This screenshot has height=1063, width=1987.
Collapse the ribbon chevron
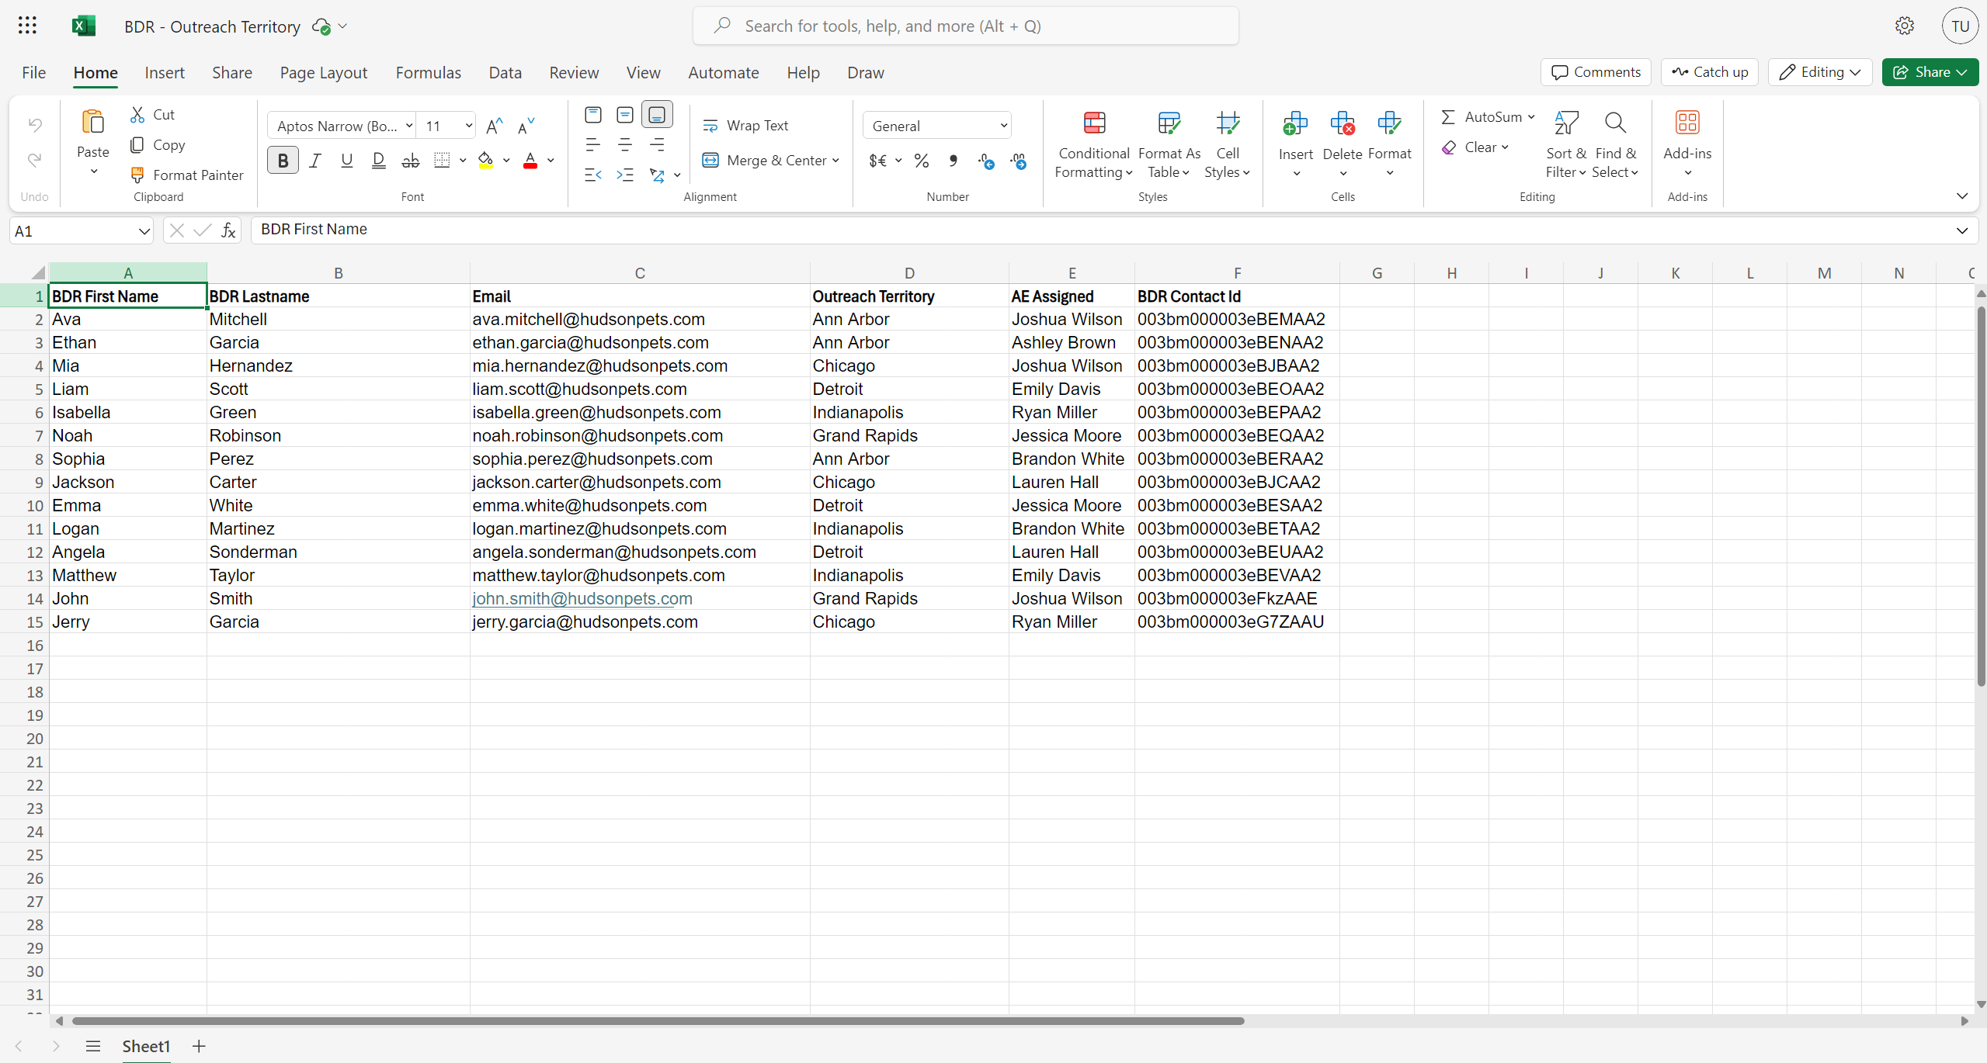1962,196
